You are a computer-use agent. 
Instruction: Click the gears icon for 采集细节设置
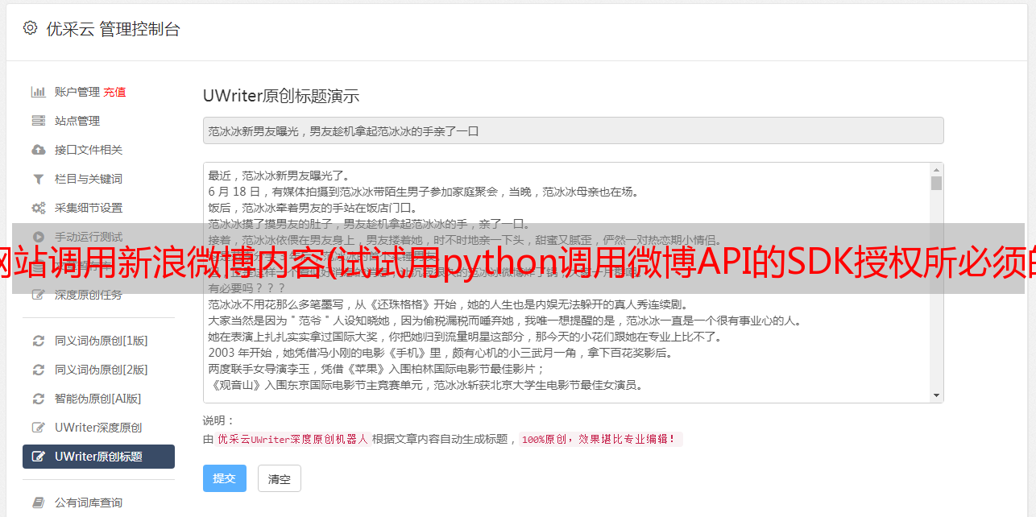38,208
